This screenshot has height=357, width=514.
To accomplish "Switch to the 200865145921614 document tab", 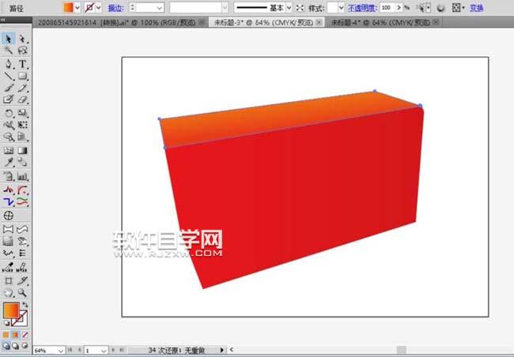I will click(116, 22).
